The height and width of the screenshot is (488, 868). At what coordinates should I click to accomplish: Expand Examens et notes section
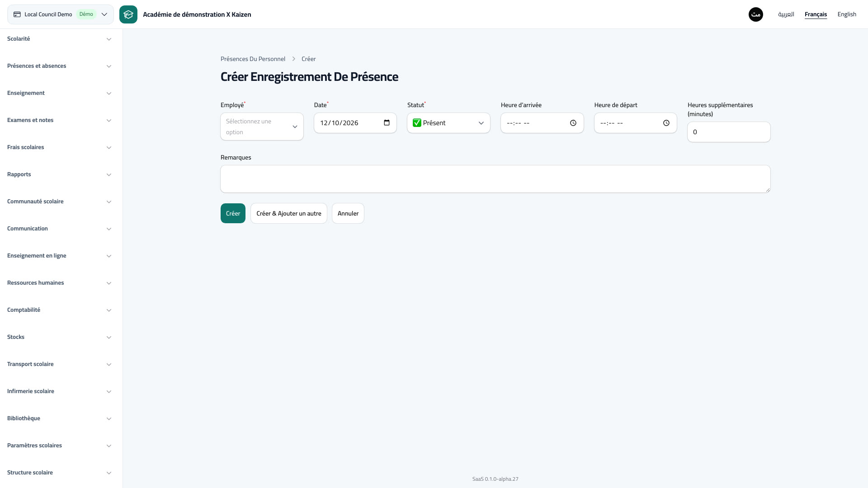tap(59, 120)
